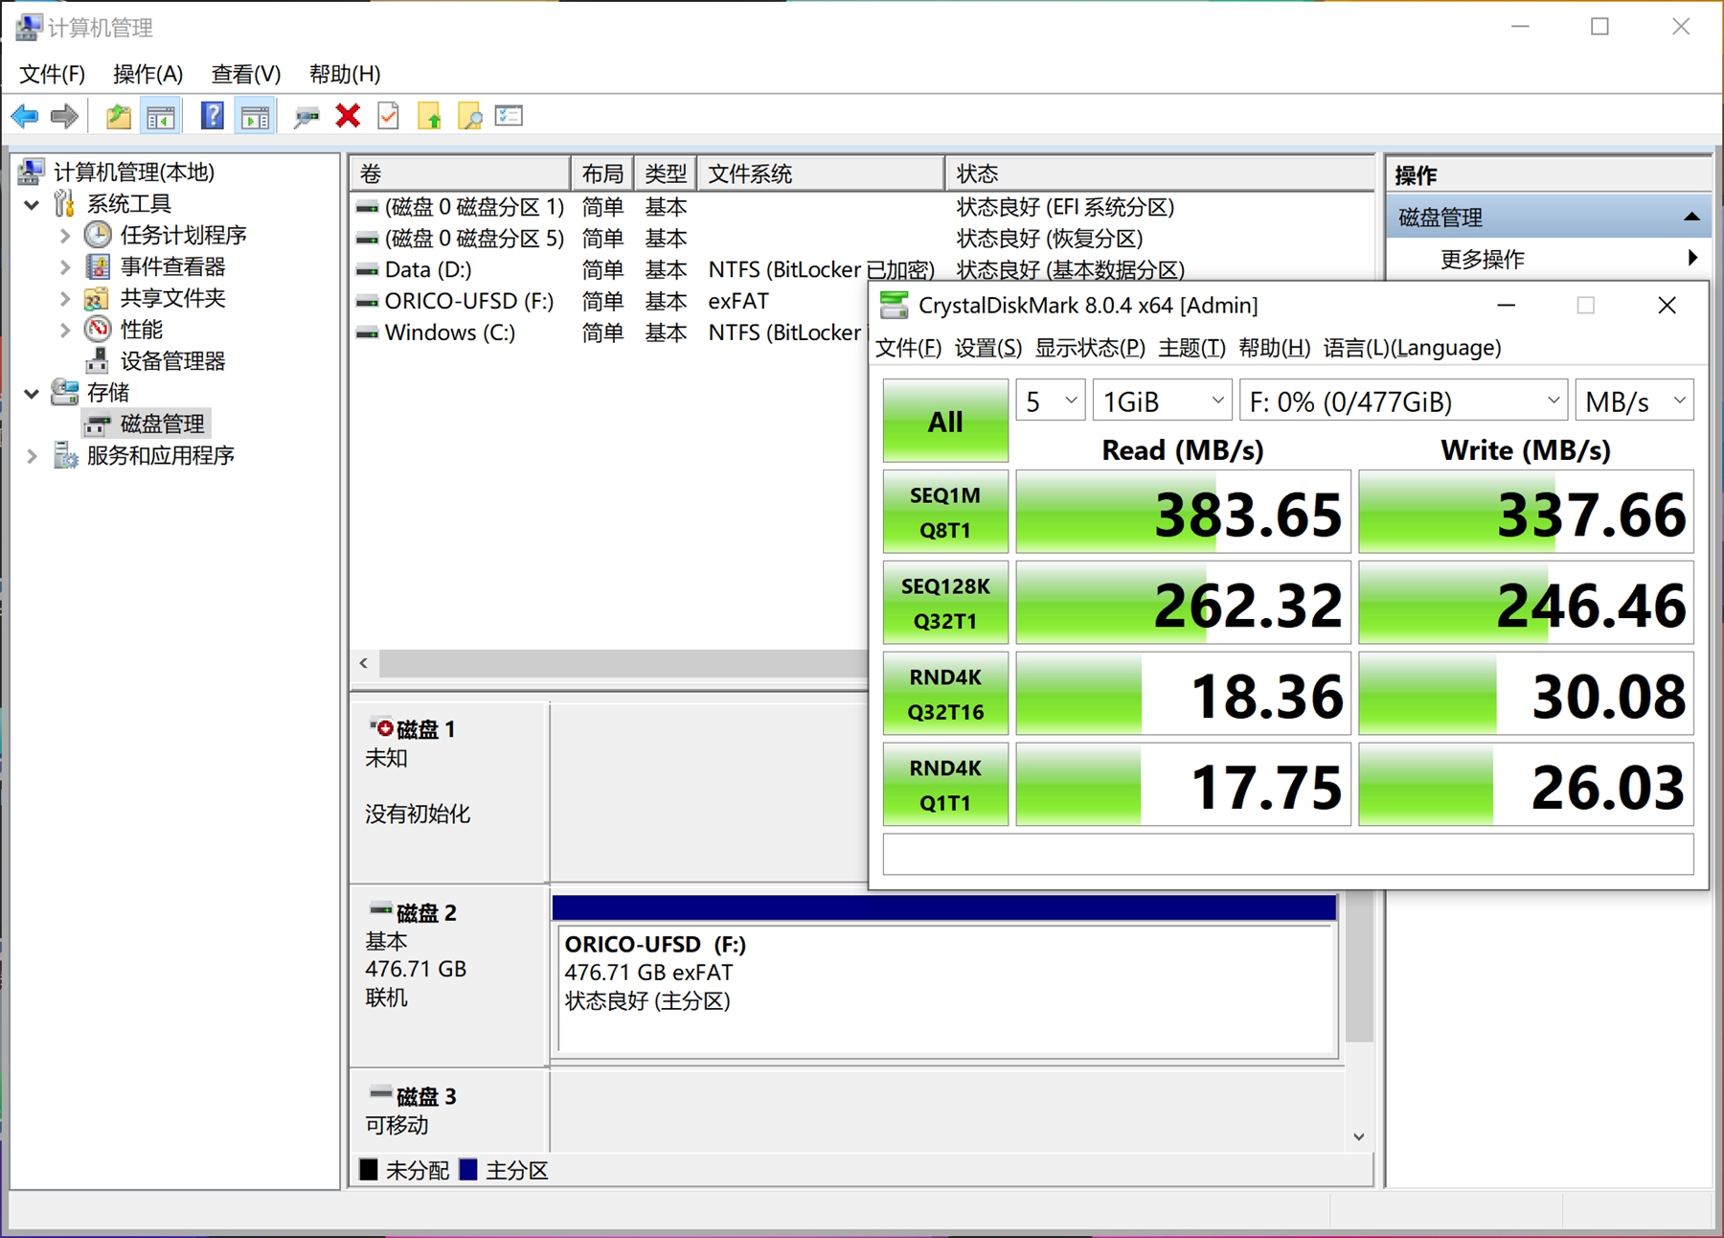This screenshot has height=1238, width=1724.
Task: Expand the 服务和应用程序 tree node
Action: click(x=32, y=456)
